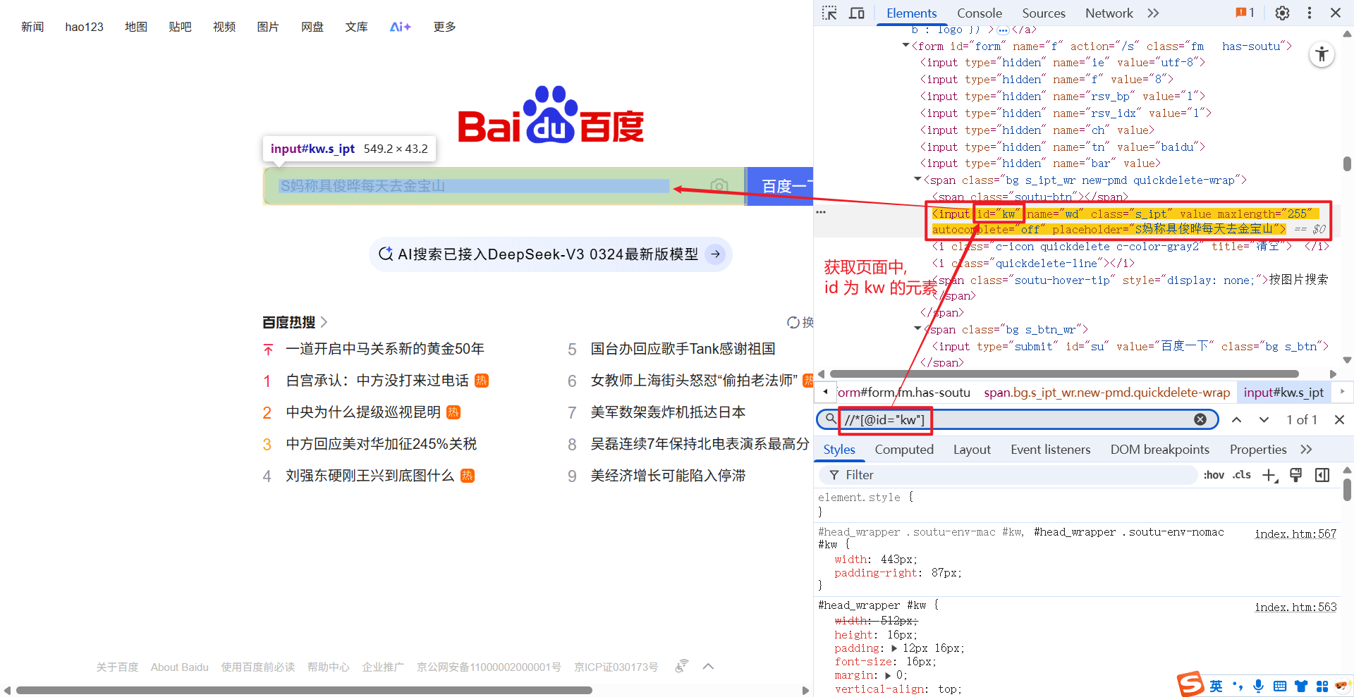Toggle the .cls element classes panel
This screenshot has height=697, width=1354.
1242,475
